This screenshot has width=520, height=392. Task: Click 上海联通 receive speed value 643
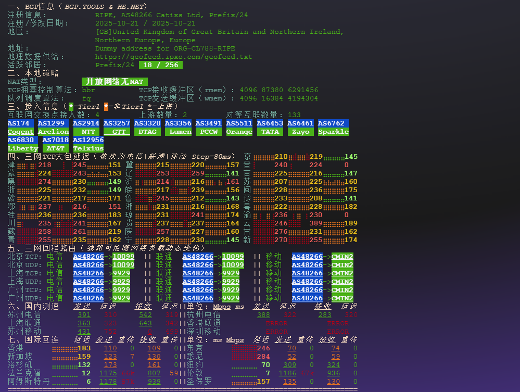point(145,323)
